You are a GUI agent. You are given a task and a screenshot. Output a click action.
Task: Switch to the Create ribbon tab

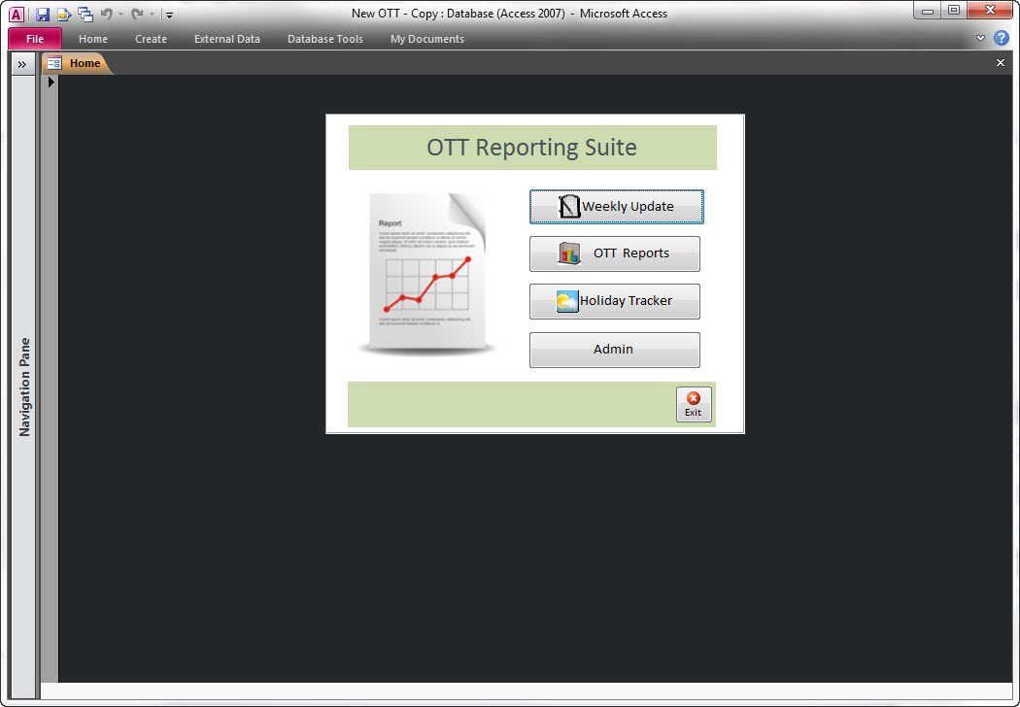tap(151, 39)
